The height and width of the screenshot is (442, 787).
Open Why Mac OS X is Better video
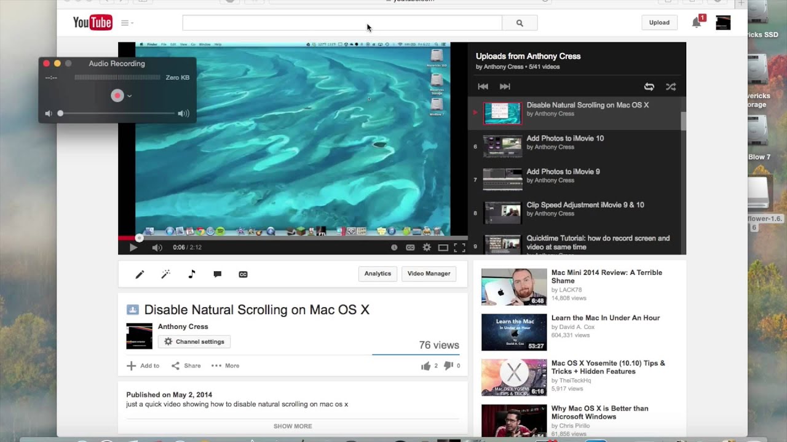tap(580, 421)
